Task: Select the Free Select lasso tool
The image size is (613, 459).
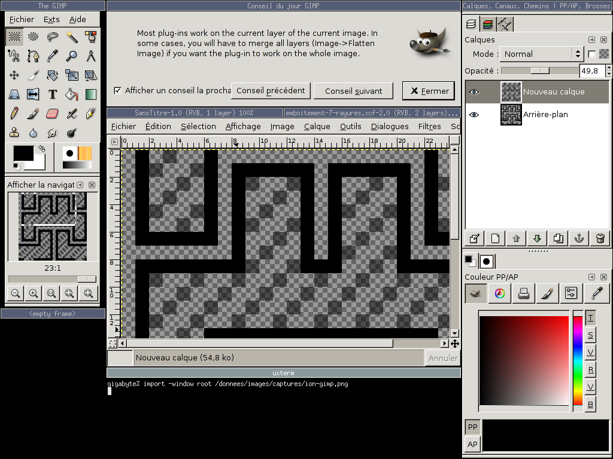Action: [x=53, y=36]
